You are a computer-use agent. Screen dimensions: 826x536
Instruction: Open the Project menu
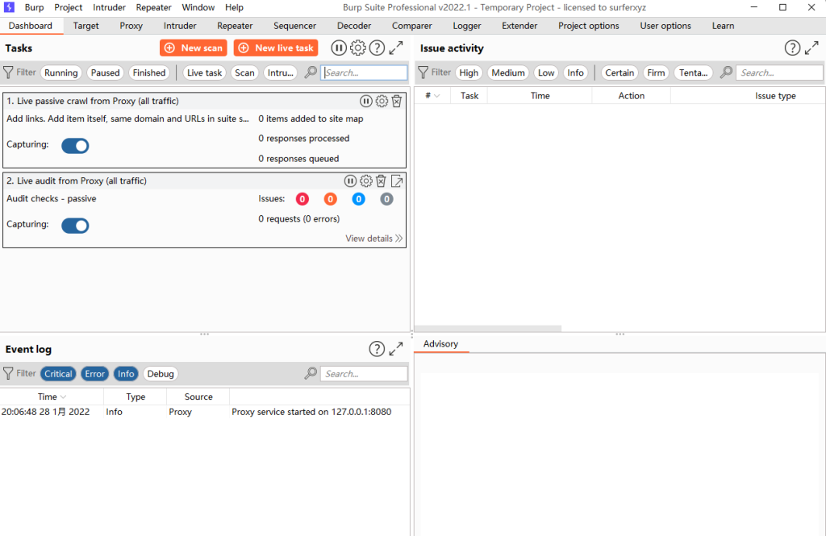[69, 7]
